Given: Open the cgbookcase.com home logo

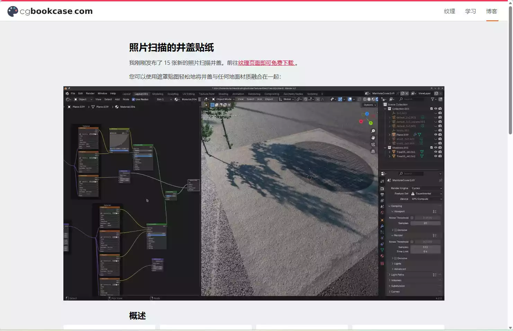Looking at the screenshot, I should tap(50, 11).
